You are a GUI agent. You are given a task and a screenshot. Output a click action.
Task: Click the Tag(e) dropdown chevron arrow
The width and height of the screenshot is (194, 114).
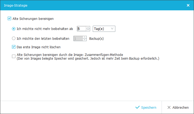112,29
